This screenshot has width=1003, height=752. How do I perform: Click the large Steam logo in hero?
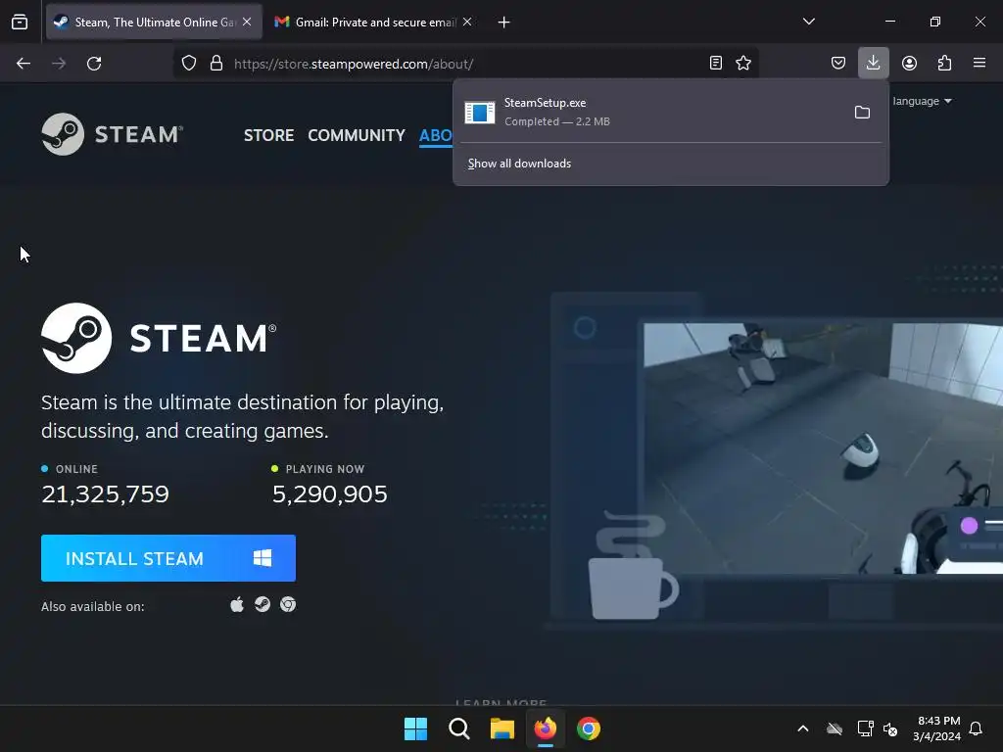[159, 338]
